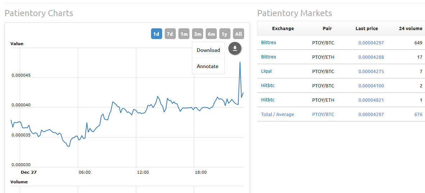Viewport: 425px width, 193px height.
Task: Click last price 0.00004275 for Liqui
Action: [371, 72]
